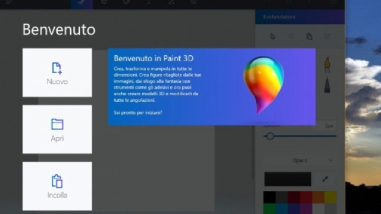Activate the eyedropper color picker
This screenshot has width=381, height=214.
click(x=325, y=179)
